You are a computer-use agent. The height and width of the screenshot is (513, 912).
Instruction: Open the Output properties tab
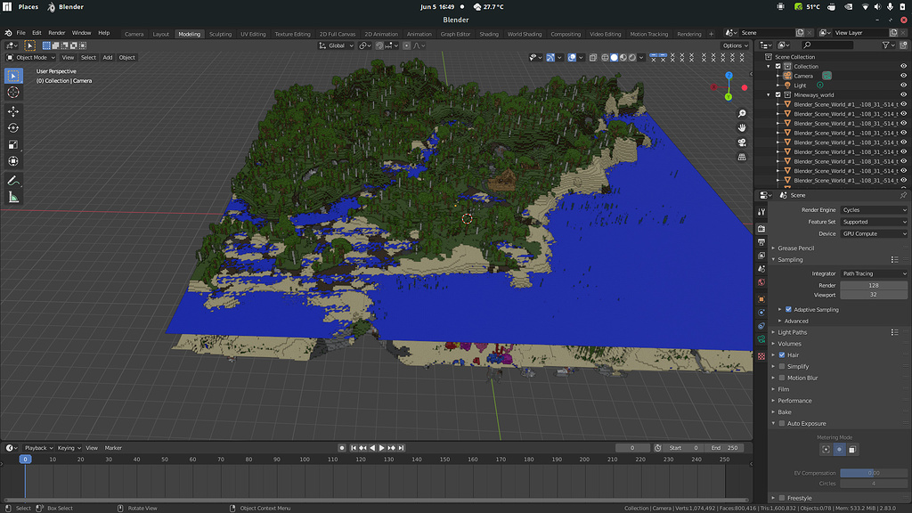tap(761, 242)
